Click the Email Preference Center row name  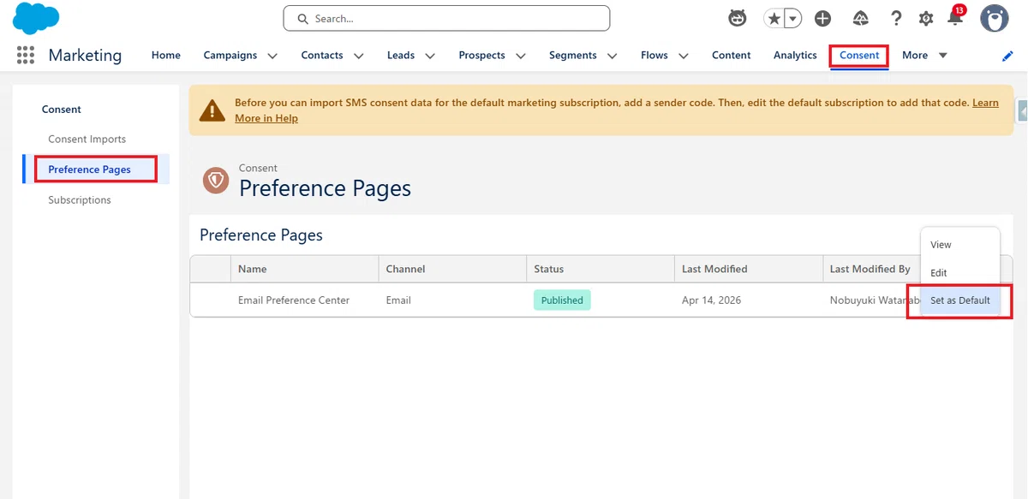click(x=294, y=300)
